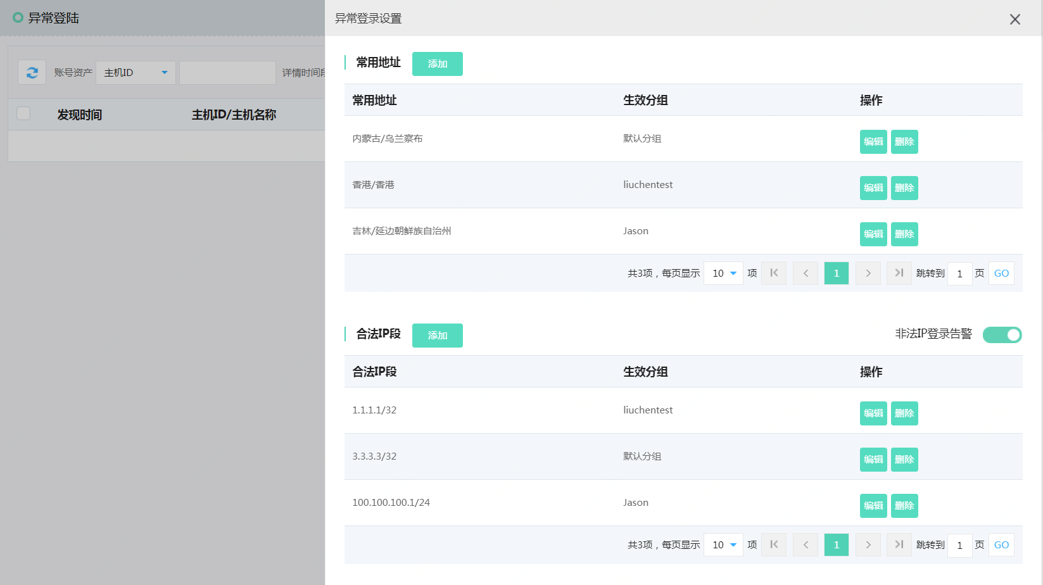The width and height of the screenshot is (1043, 585).
Task: Select page 1 in 常用地址 pagination
Action: [x=837, y=273]
